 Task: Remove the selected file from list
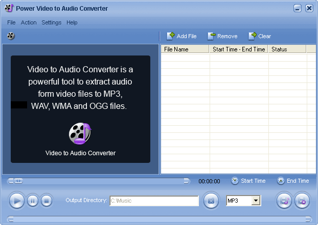pos(222,36)
